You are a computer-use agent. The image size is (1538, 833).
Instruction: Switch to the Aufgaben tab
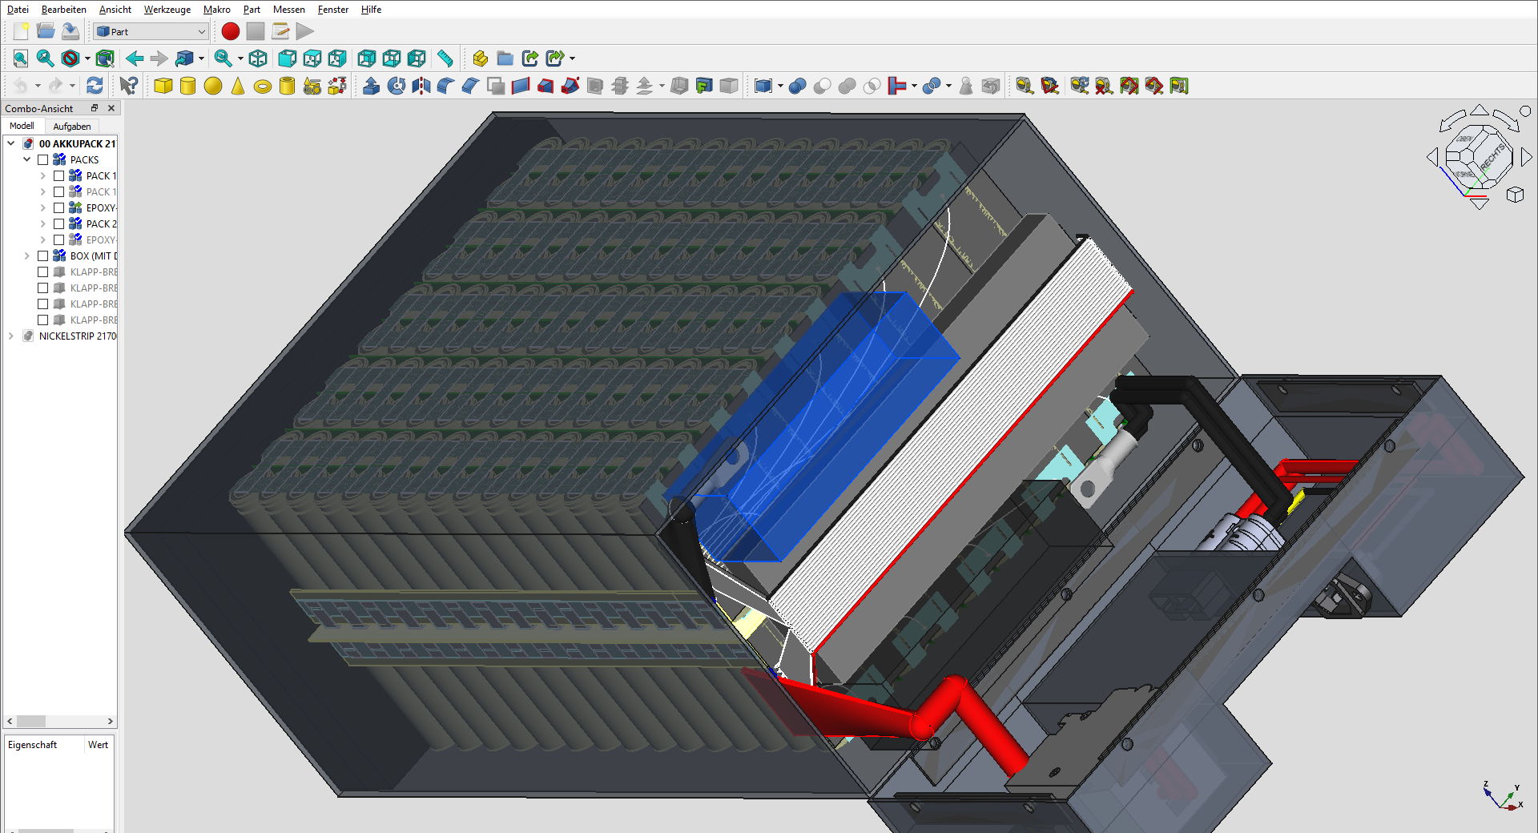tap(72, 127)
